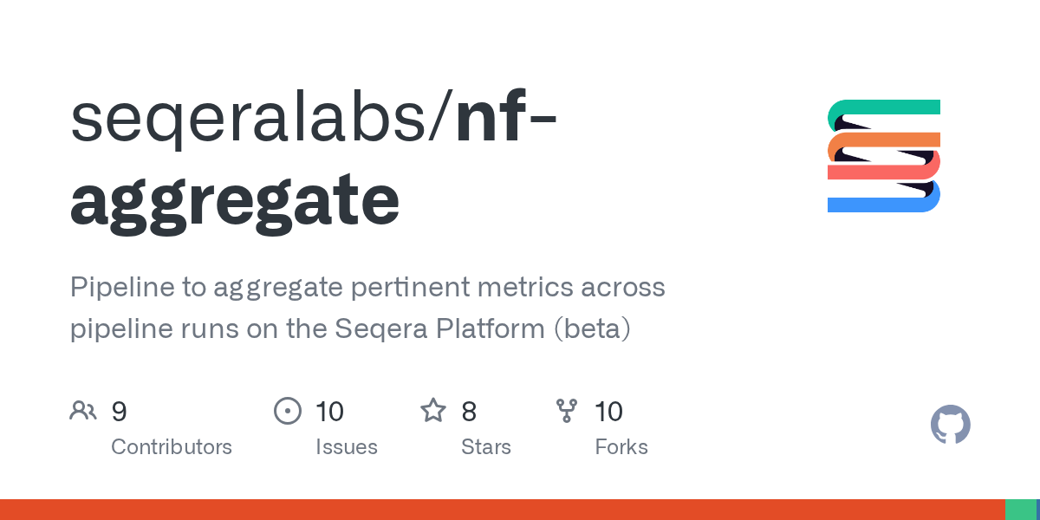
Task: Click the Stars star icon
Action: click(432, 411)
